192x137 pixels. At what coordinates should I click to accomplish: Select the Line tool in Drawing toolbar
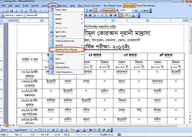(31, 130)
